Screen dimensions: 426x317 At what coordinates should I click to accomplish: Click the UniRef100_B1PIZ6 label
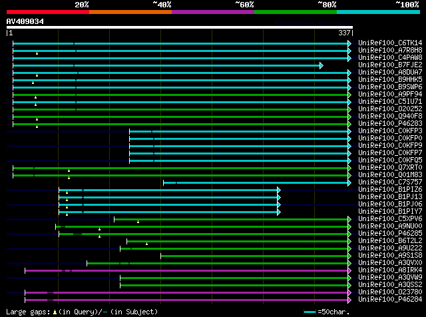point(390,190)
